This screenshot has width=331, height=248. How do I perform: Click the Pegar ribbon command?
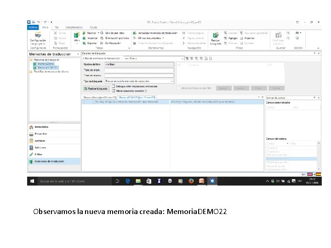click(x=59, y=43)
